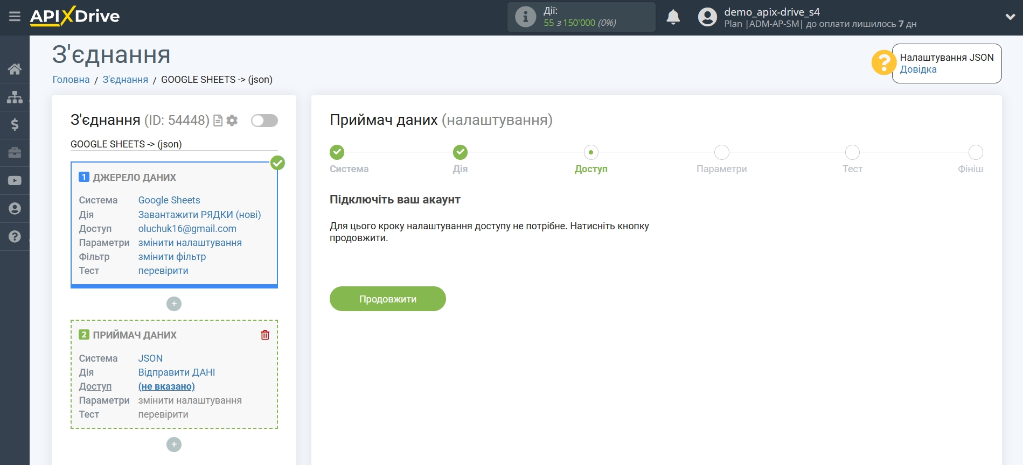
Task: Click receiver перевірити text
Action: pos(163,414)
